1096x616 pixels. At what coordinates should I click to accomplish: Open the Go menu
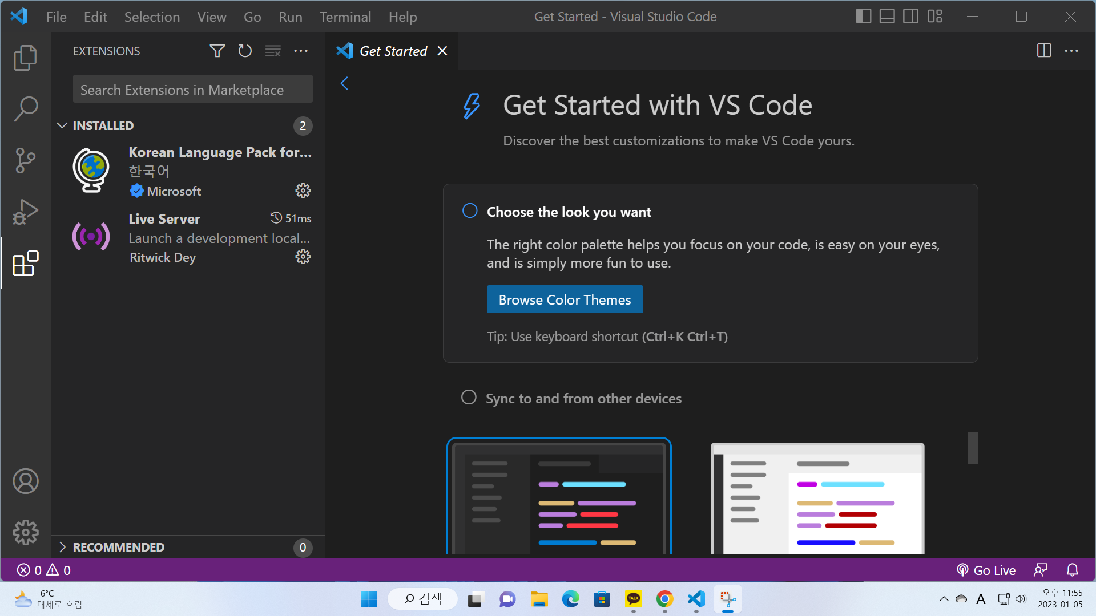tap(252, 17)
